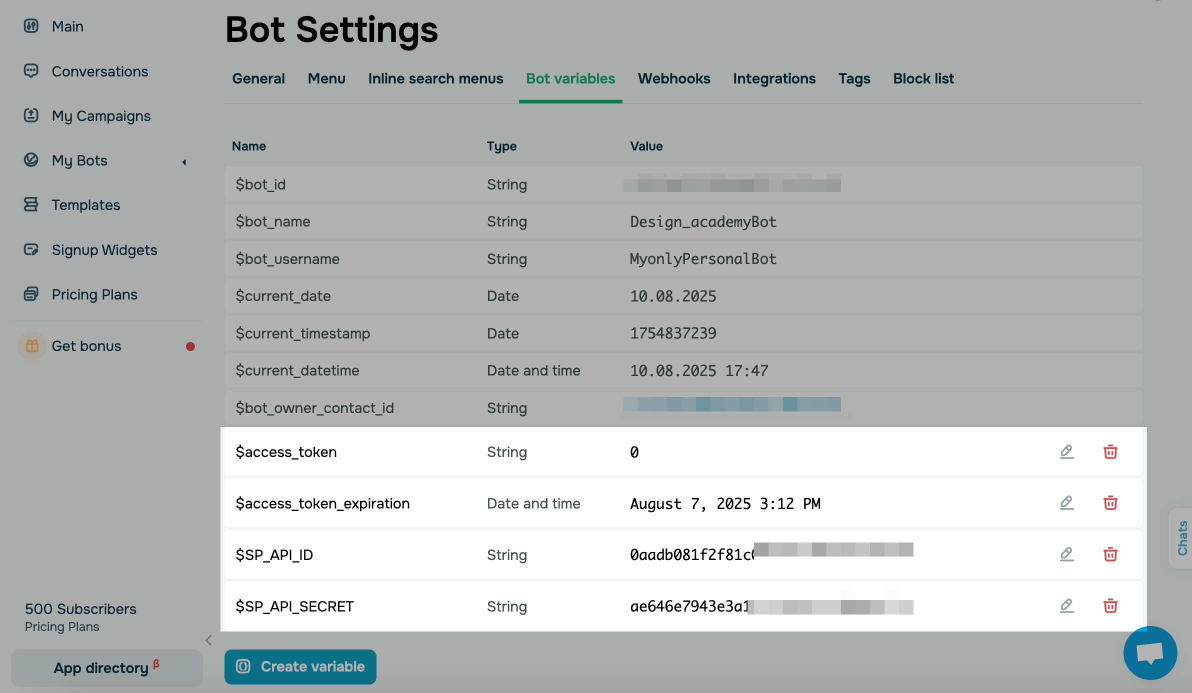The width and height of the screenshot is (1192, 693).
Task: Edit the $access_token variable
Action: pyautogui.click(x=1066, y=451)
